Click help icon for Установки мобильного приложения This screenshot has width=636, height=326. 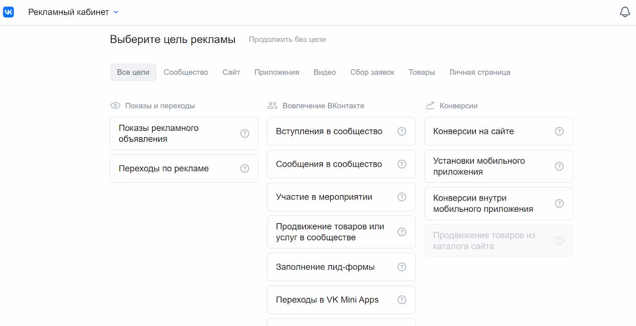click(559, 166)
